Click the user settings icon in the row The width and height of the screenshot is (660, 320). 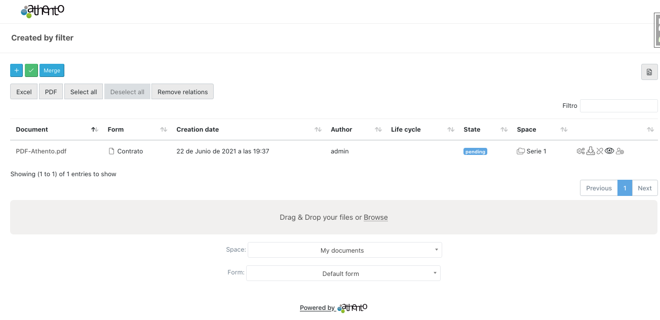pos(620,151)
